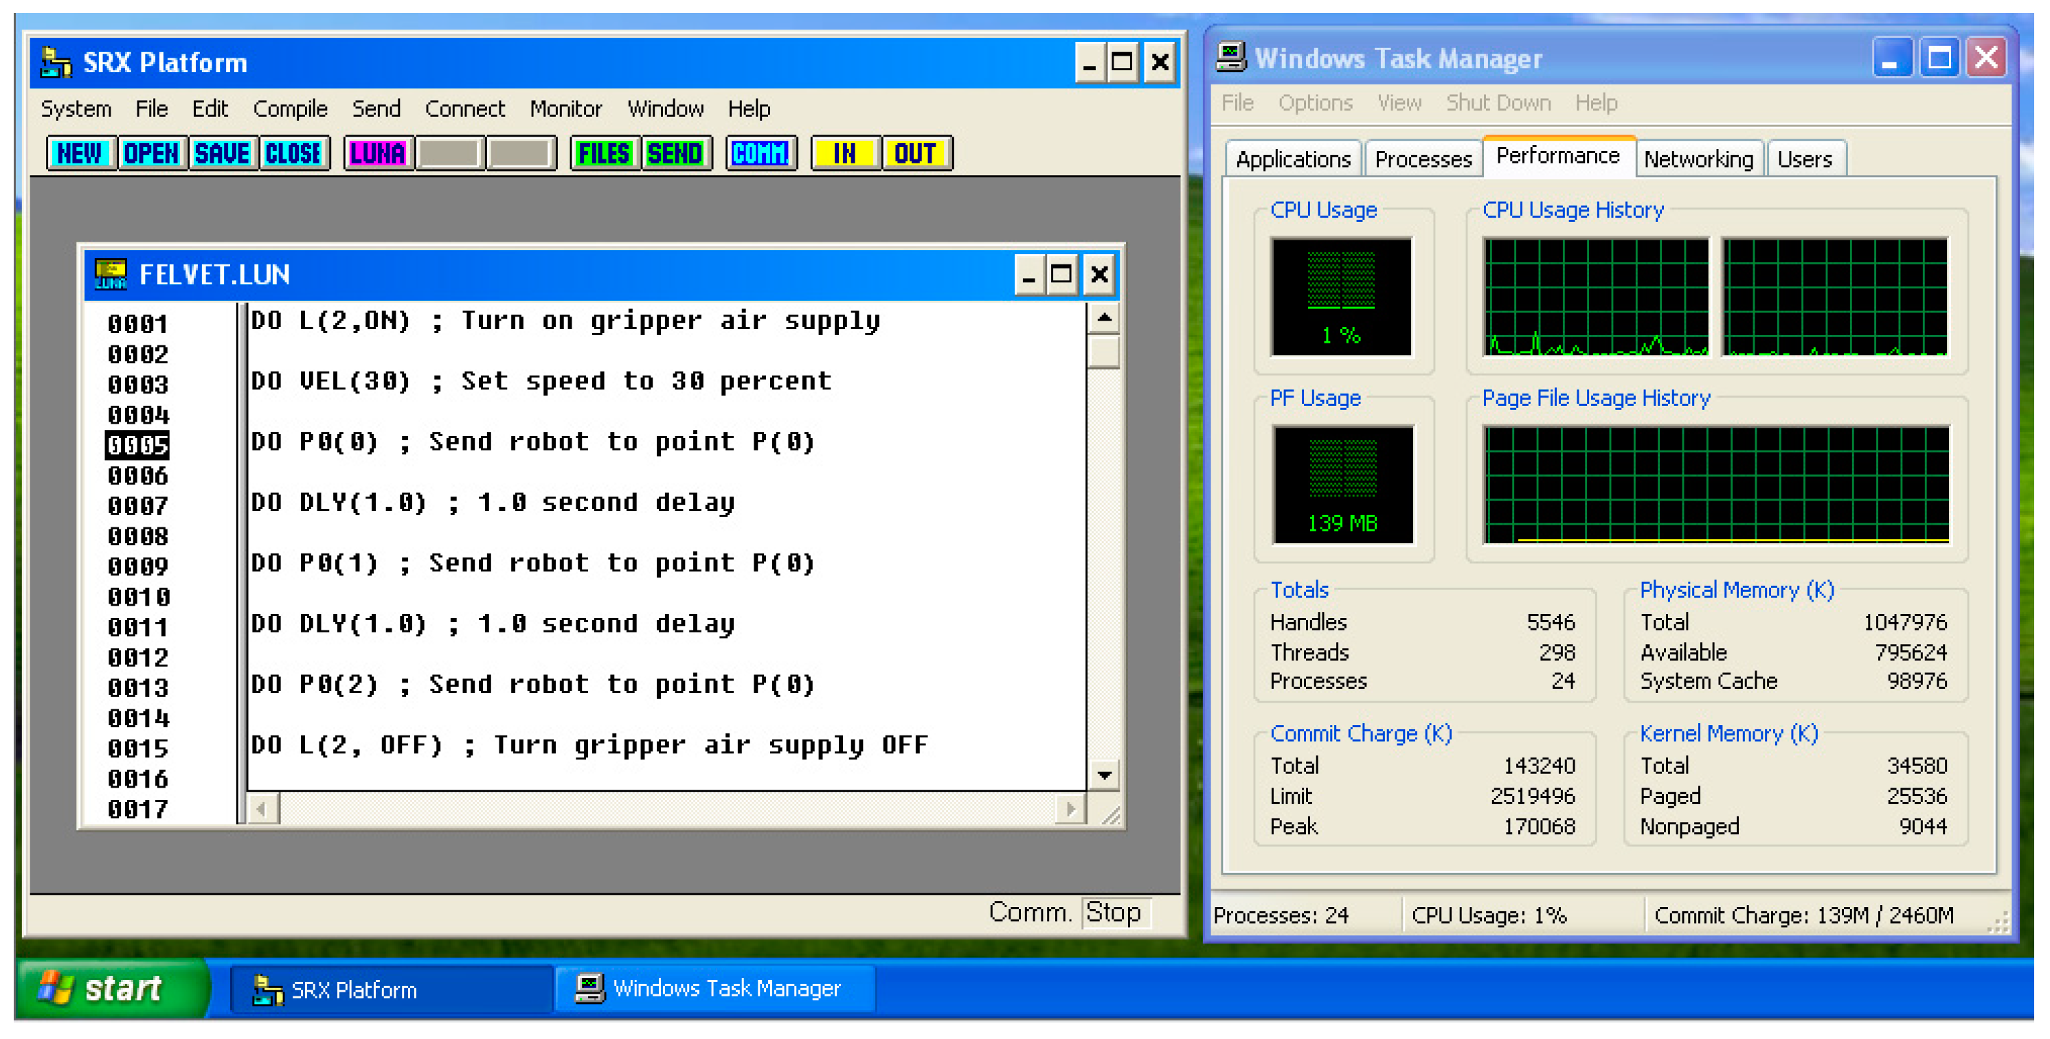
Task: Click the horizontal scroll right arrow in editor
Action: click(x=1070, y=809)
